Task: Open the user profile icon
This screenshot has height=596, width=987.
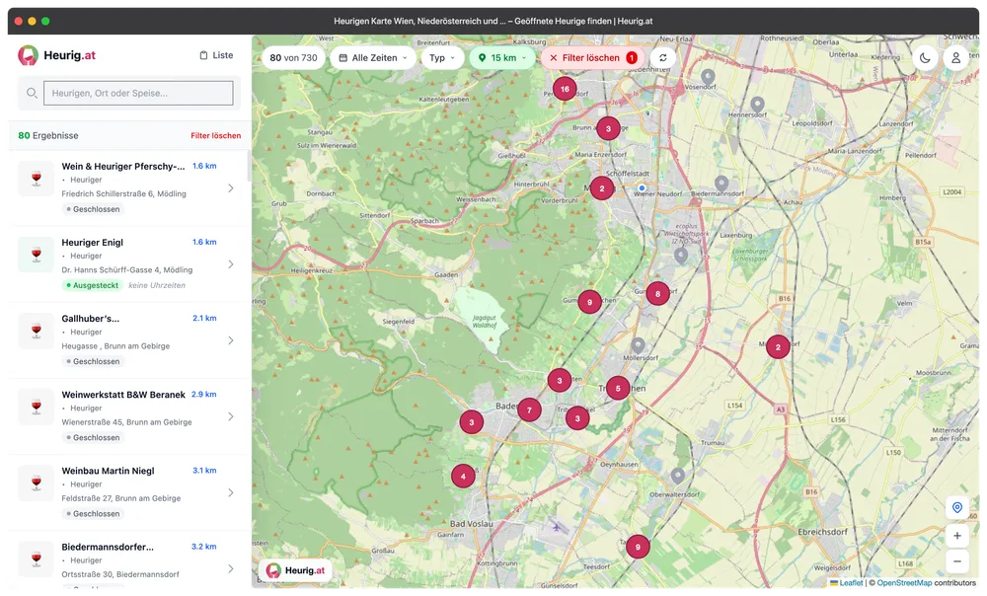Action: click(x=955, y=58)
